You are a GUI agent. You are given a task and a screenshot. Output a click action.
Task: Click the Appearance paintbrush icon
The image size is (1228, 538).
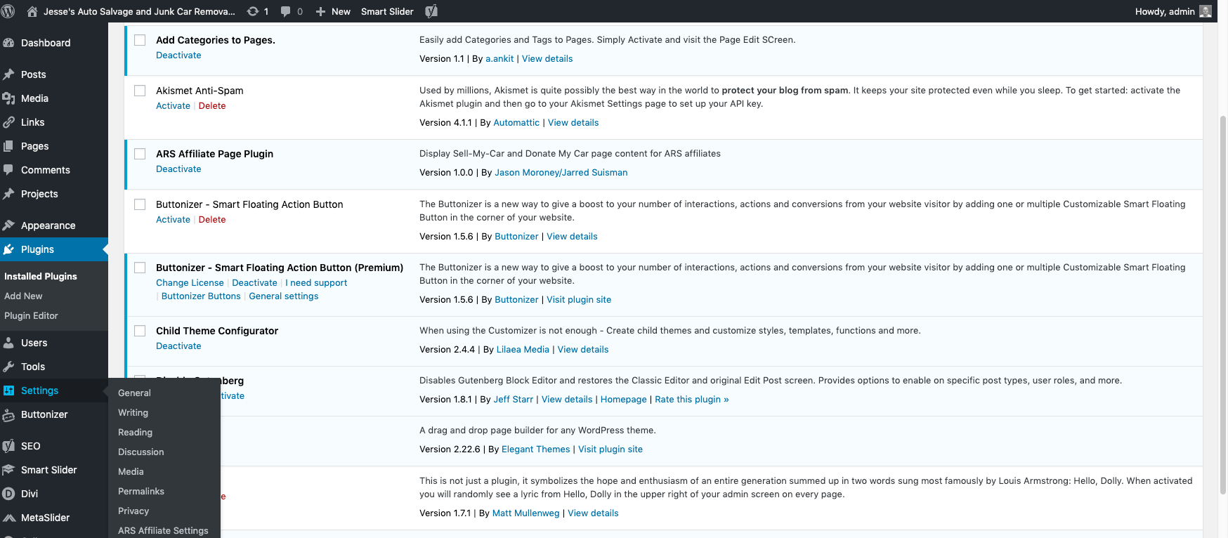pyautogui.click(x=8, y=225)
